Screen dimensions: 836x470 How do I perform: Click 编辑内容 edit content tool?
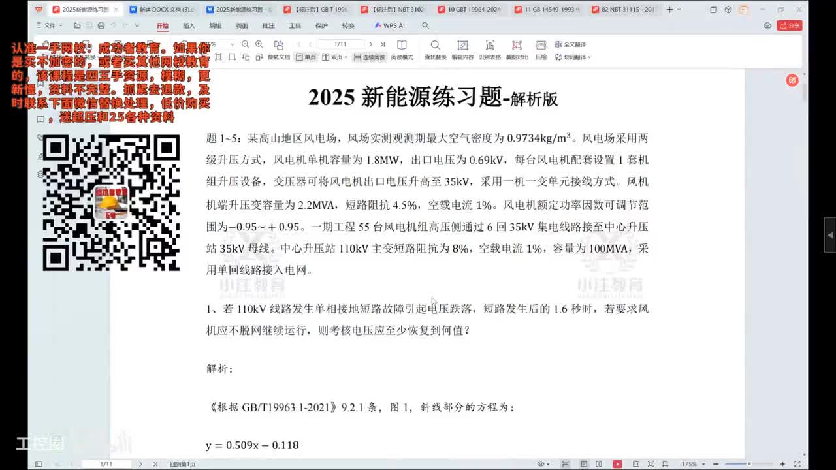pyautogui.click(x=462, y=50)
